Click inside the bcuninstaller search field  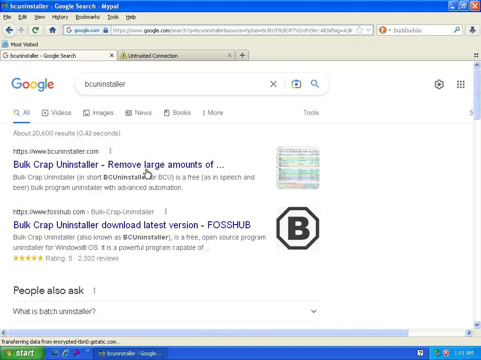[175, 84]
